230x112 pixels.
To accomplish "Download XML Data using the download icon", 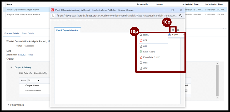I will (30, 73).
